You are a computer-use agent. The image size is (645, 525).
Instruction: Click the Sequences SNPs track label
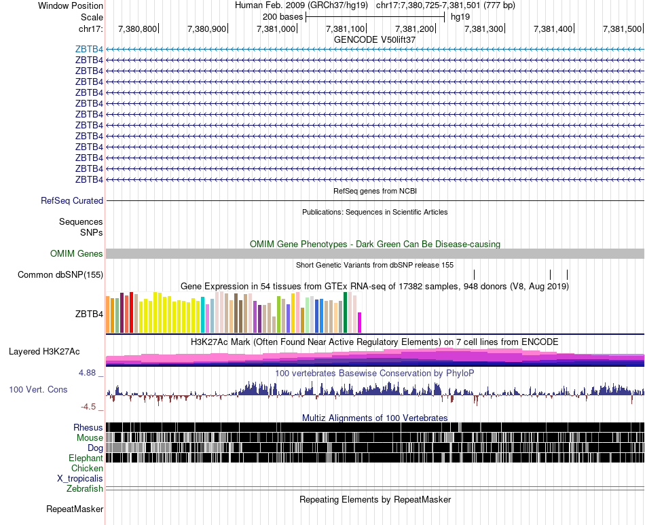pos(81,227)
